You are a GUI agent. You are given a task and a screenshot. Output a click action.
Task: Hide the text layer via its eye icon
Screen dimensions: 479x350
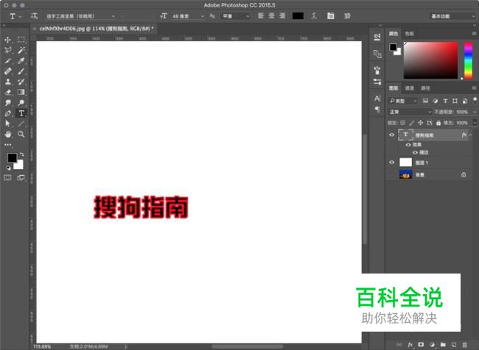(x=391, y=135)
